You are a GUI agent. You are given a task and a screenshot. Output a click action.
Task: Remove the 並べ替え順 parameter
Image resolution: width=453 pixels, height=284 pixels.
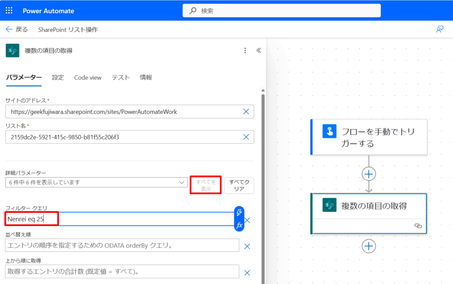[x=247, y=246]
